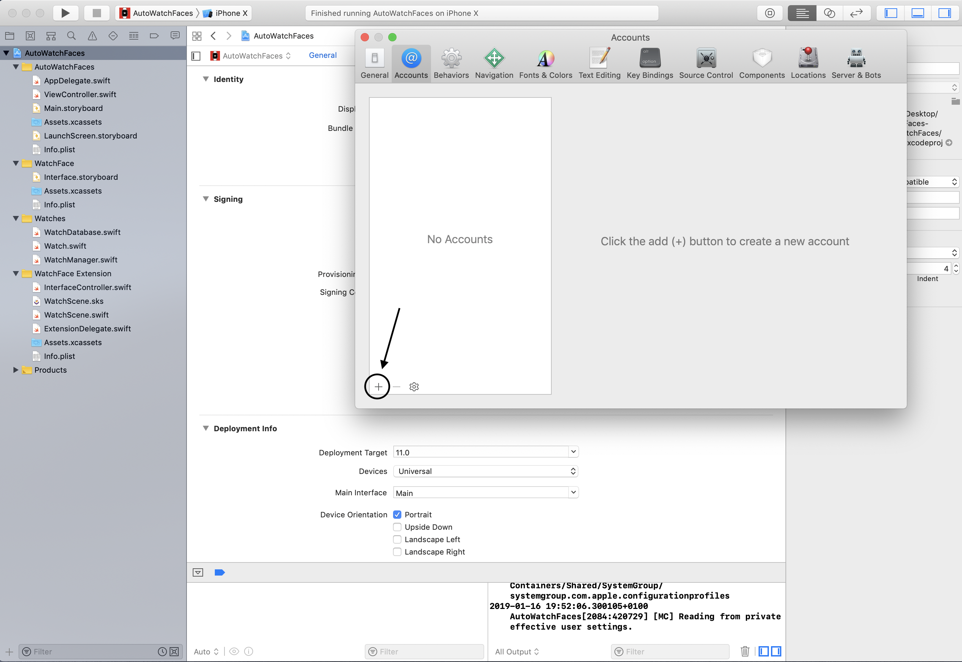Select WatchManager.swift in the navigator

point(81,260)
